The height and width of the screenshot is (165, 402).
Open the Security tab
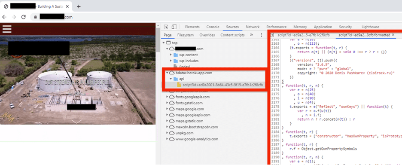345,27
